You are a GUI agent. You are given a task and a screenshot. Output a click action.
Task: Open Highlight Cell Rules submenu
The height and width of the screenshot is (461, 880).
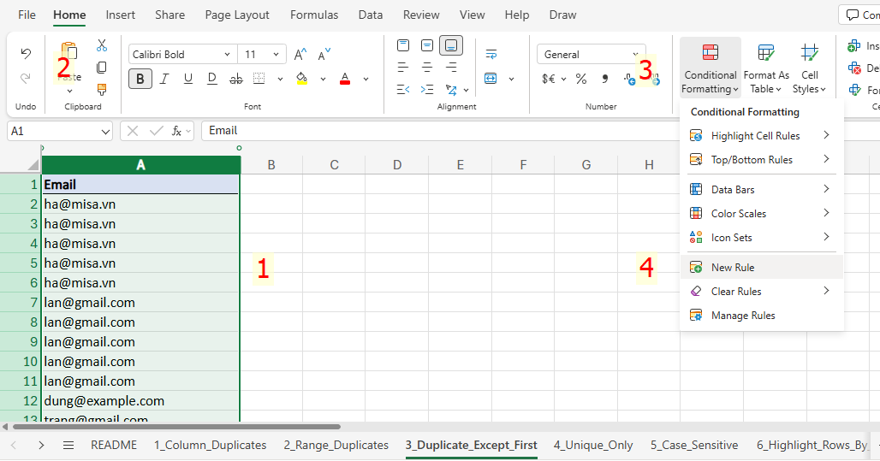[761, 136]
